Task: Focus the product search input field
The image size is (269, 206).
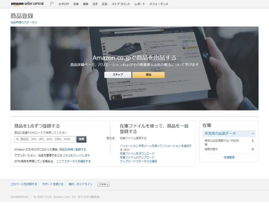Action: [x=45, y=139]
